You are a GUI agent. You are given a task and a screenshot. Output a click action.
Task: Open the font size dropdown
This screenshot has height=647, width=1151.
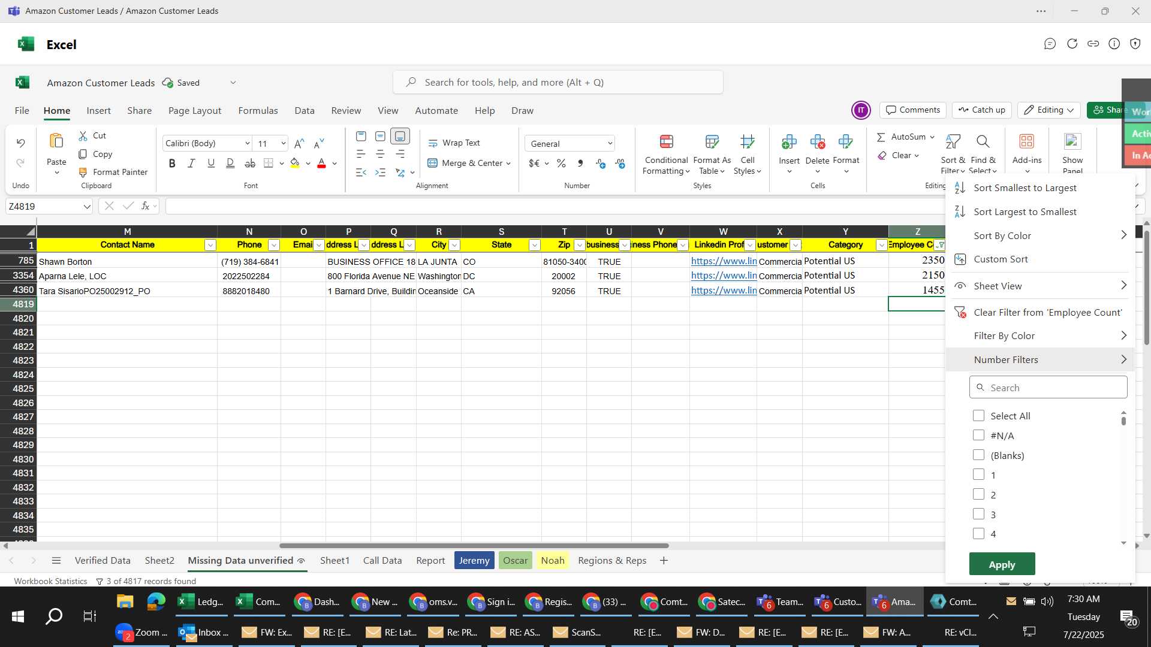coord(283,144)
